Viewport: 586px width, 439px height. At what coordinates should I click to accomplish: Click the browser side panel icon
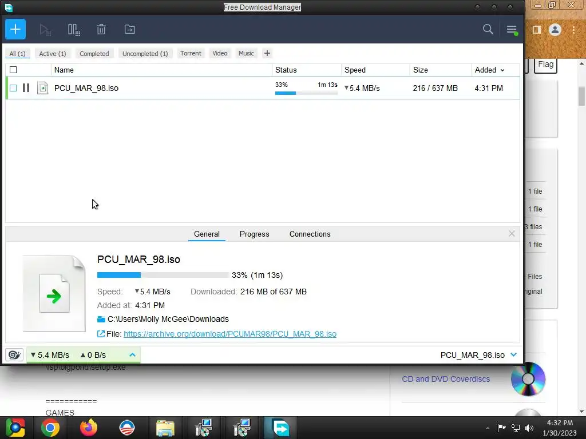(536, 30)
